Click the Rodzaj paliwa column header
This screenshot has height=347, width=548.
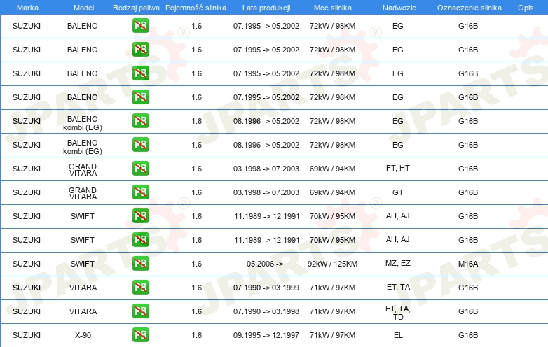(x=136, y=8)
